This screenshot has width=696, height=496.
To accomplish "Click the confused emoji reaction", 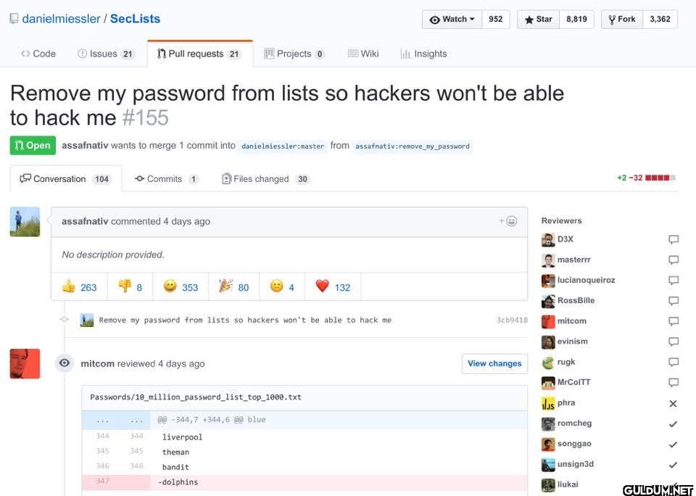I will pyautogui.click(x=281, y=286).
